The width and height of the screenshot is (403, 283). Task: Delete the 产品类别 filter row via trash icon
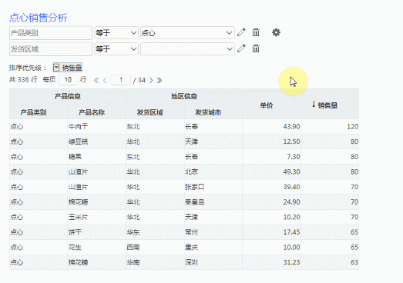[x=256, y=32]
